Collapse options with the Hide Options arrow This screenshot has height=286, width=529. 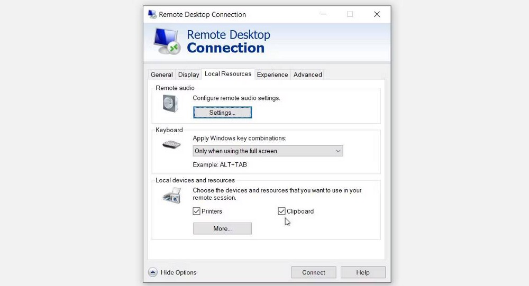click(x=153, y=272)
